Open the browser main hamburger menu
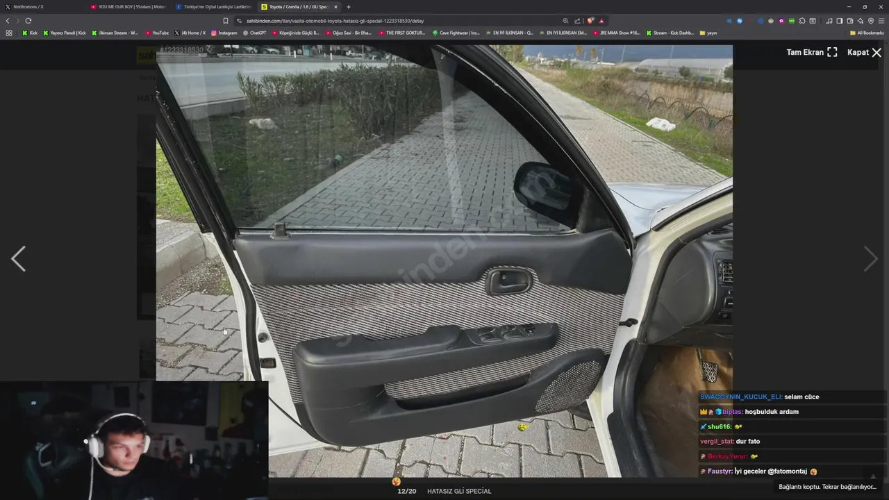The height and width of the screenshot is (500, 889). point(881,21)
